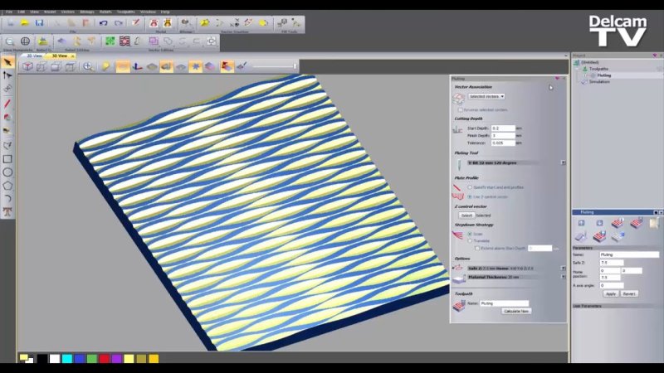Click the Save file icon
The image size is (664, 373).
(x=39, y=23)
